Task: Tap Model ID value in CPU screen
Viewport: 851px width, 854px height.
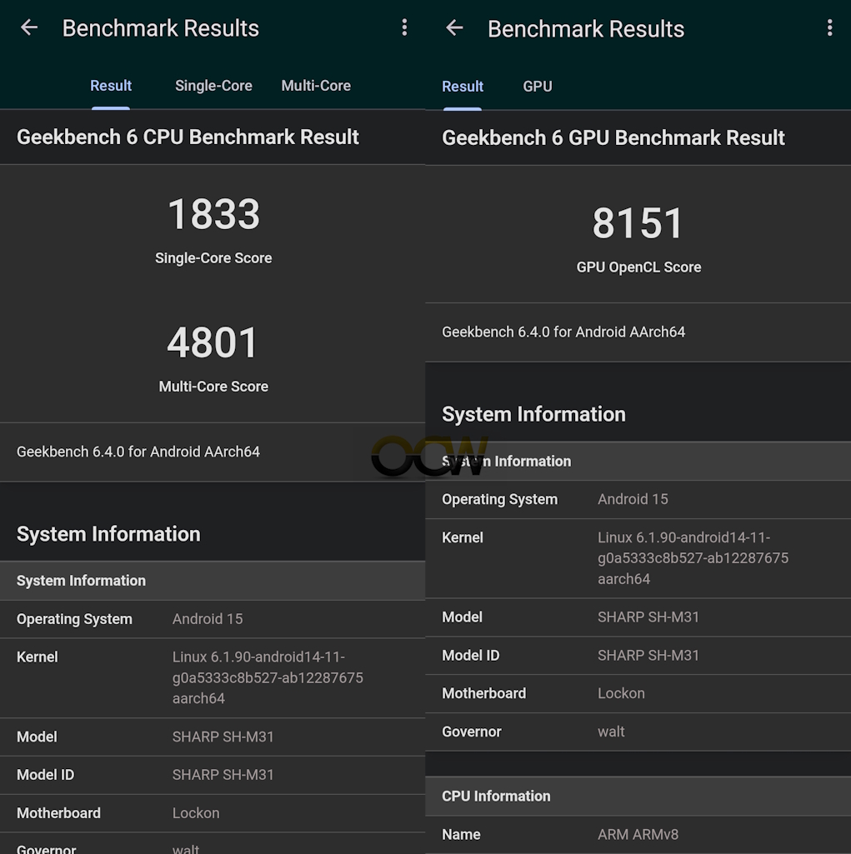Action: (x=223, y=775)
